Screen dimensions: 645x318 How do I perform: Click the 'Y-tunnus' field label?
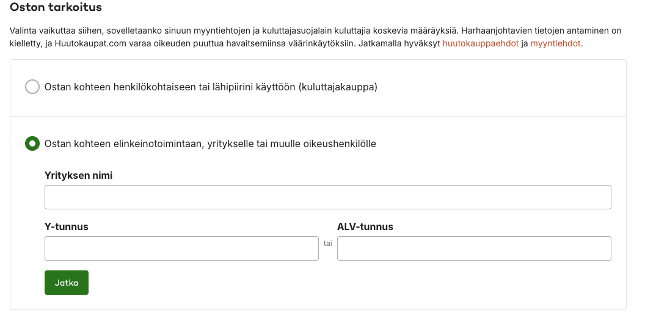coord(66,227)
